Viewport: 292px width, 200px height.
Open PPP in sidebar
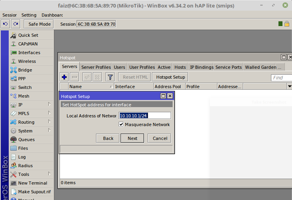31,79
